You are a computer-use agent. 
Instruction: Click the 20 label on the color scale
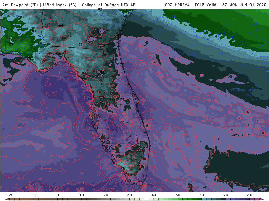(x=106, y=195)
